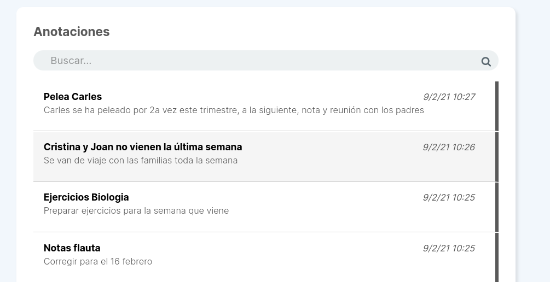
Task: Click scrollbar segment beside Notas flauta
Action: (x=497, y=257)
